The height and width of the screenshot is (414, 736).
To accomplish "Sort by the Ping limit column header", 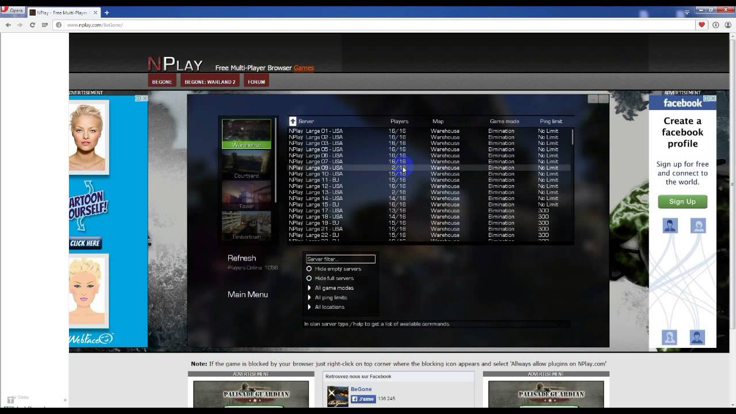I will 551,121.
